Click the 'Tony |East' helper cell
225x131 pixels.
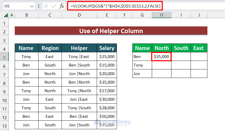coord(79,56)
